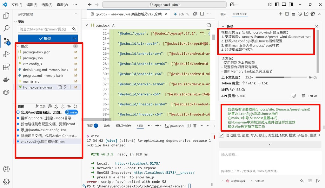Open the Accounts icon in activity bar

pos(6,169)
